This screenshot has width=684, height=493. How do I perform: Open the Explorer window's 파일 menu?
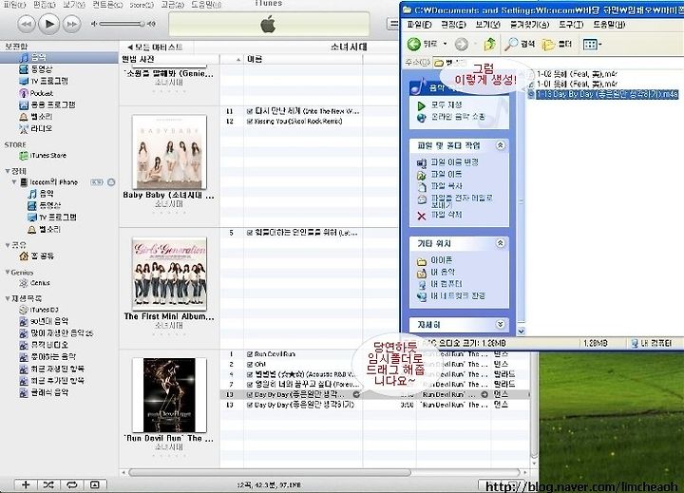(x=419, y=25)
